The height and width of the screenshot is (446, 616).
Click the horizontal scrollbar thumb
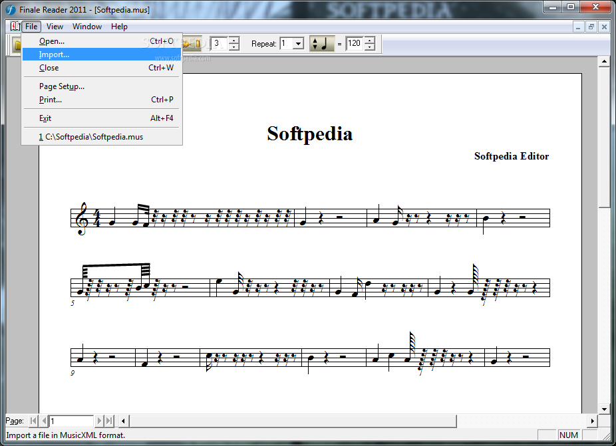click(x=293, y=421)
